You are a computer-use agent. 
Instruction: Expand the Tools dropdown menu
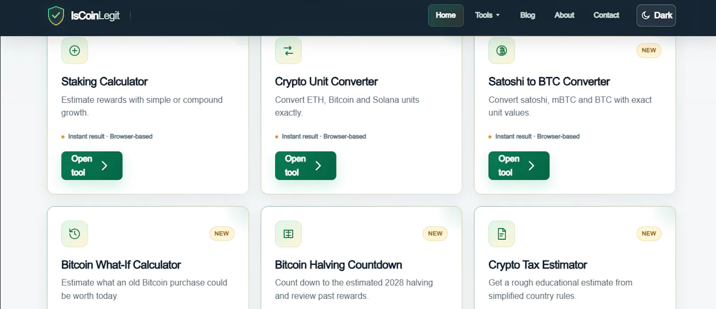tap(487, 15)
